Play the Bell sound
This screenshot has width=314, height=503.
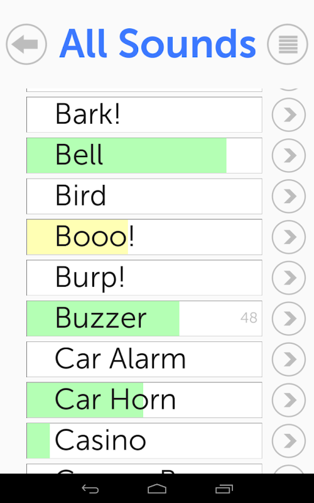coord(144,155)
